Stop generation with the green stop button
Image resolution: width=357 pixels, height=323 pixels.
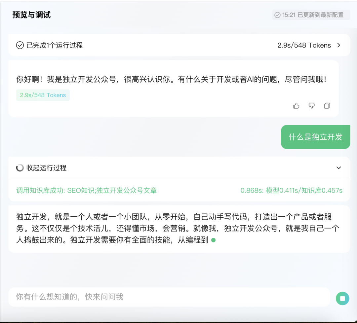click(342, 299)
